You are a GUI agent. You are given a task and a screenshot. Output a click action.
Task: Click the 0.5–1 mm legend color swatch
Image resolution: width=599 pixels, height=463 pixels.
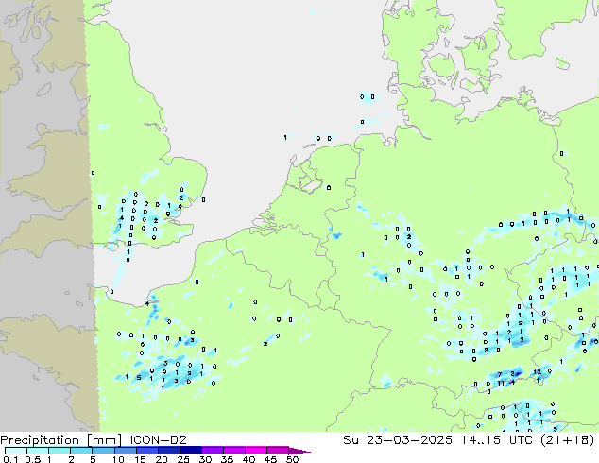(x=38, y=451)
